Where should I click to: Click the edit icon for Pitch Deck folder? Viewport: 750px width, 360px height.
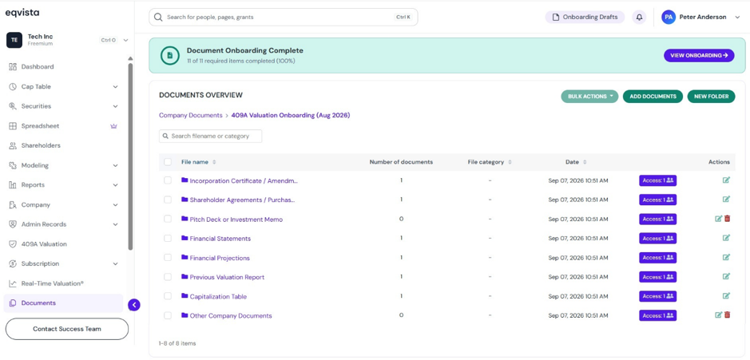[x=718, y=219]
